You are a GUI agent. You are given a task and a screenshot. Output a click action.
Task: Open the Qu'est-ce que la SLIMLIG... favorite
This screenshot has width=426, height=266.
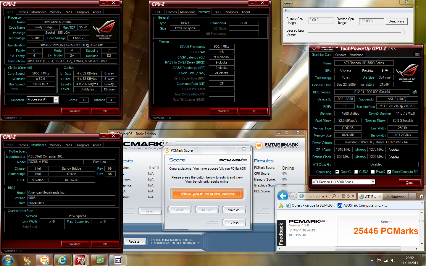(x=311, y=205)
